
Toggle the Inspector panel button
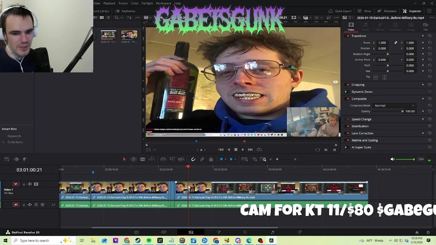(x=412, y=11)
